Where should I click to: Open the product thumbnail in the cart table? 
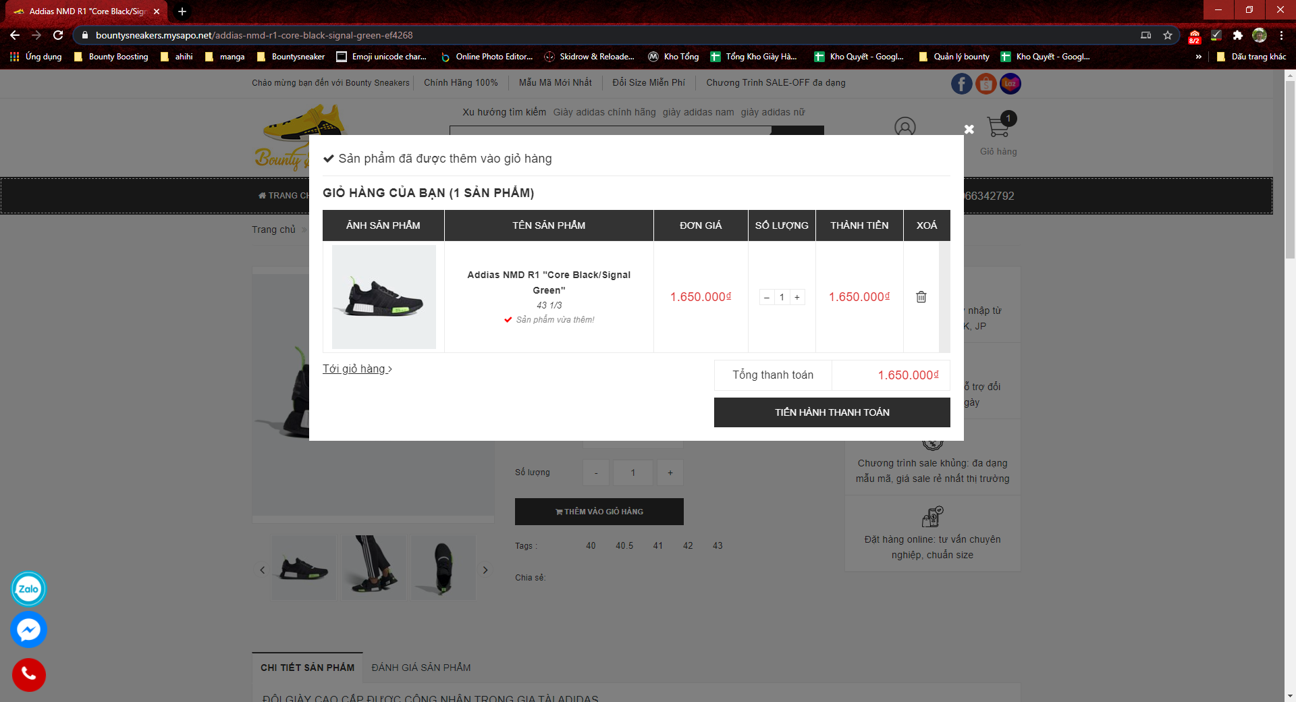384,297
